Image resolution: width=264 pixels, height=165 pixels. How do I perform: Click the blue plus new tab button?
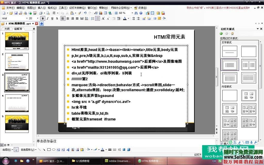click(x=42, y=23)
